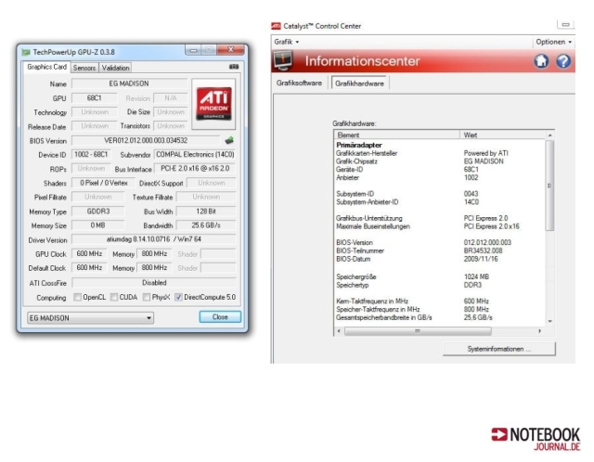
Task: Click the BIOS Version field value
Action: 146,140
